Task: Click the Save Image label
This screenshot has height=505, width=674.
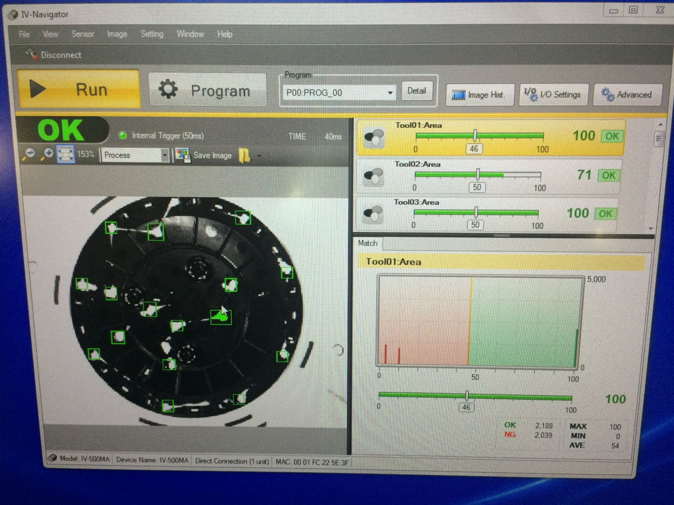Action: click(x=212, y=155)
